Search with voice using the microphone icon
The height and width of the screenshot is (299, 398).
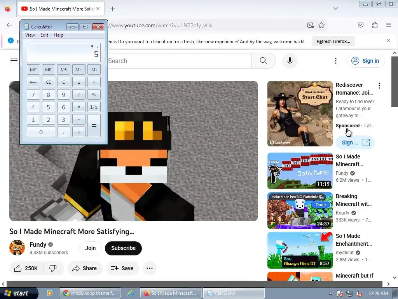(x=290, y=61)
